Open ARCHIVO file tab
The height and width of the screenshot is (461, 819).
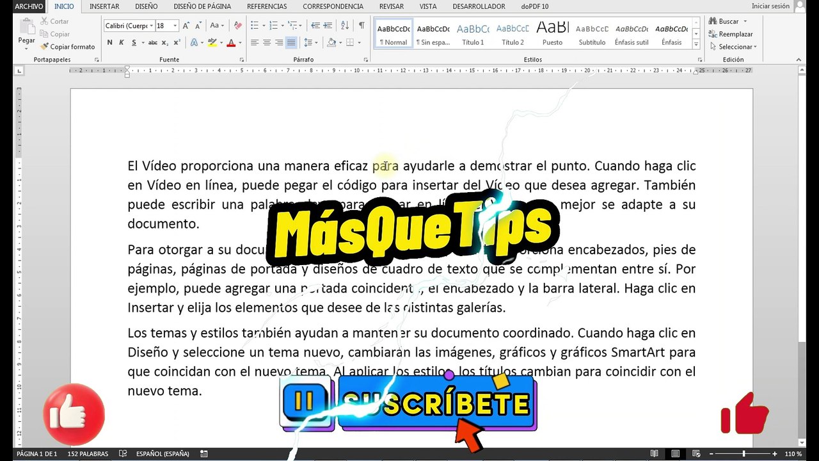click(29, 6)
